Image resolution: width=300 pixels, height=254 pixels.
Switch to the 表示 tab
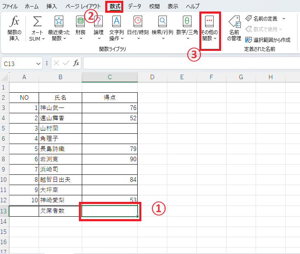point(173,6)
